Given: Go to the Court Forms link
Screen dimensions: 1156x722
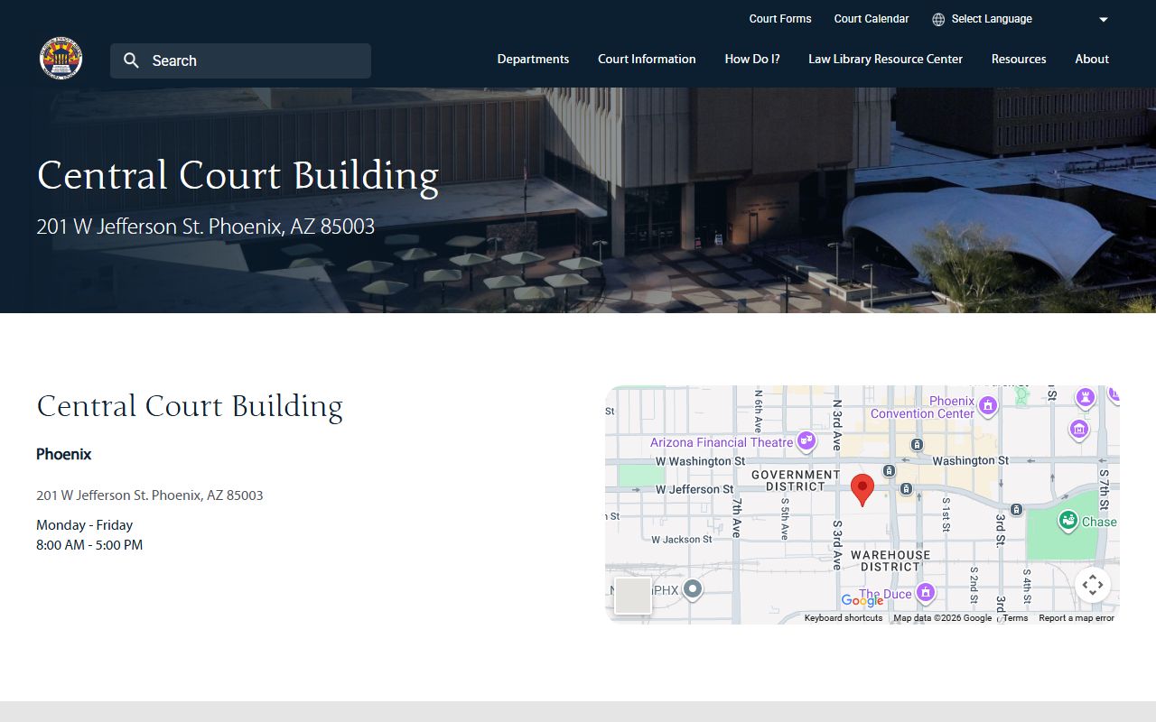Looking at the screenshot, I should pos(780,19).
